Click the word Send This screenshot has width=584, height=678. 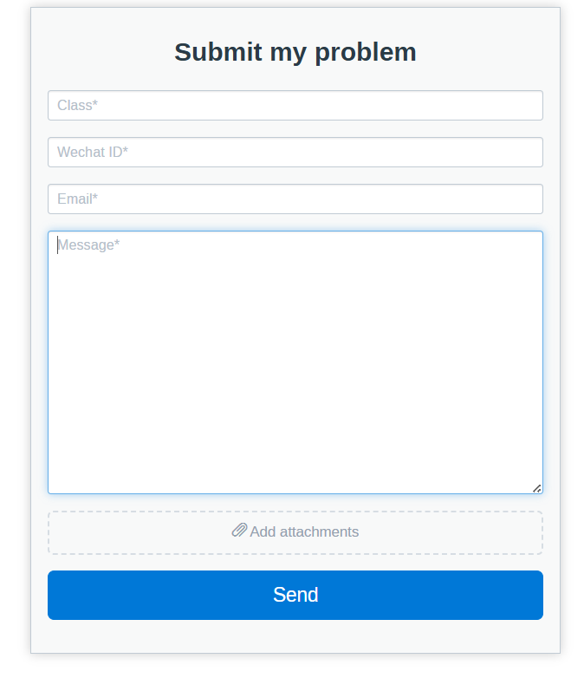(295, 595)
